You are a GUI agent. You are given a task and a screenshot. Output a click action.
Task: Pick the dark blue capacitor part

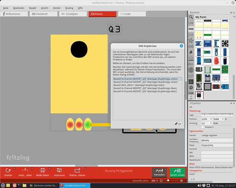225,61
